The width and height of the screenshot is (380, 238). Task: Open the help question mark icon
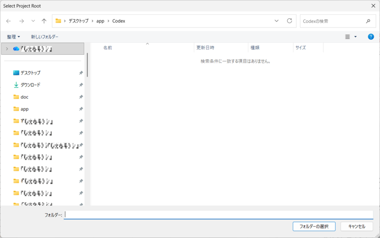[x=370, y=37]
